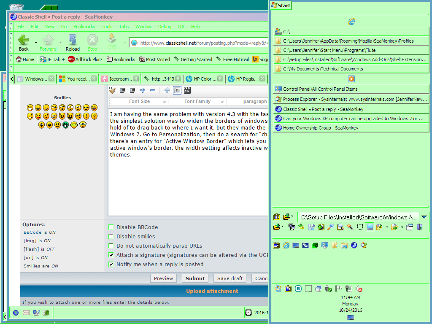
Task: Open the Bookmarks menu
Action: click(84, 27)
